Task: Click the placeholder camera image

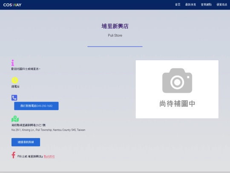Action: tap(177, 89)
